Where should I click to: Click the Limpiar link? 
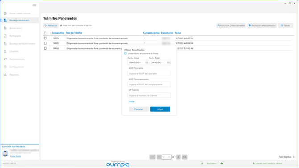click(131, 101)
